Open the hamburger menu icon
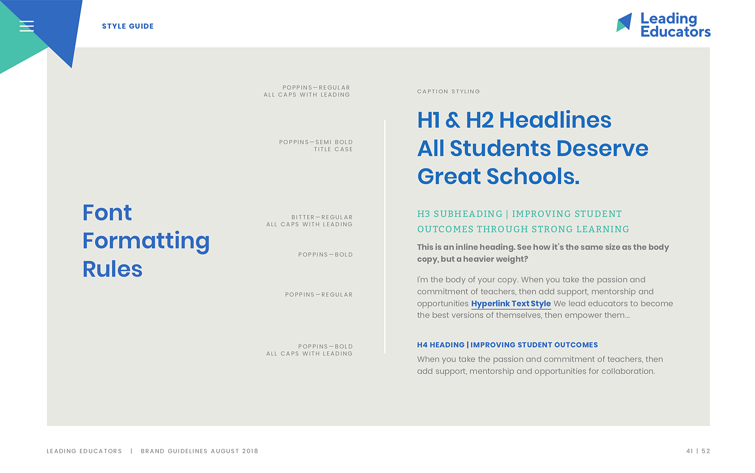This screenshot has width=755, height=473. click(27, 26)
